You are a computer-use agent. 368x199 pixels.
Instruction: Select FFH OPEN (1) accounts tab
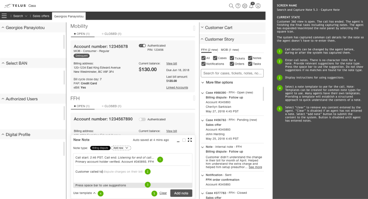click(x=82, y=106)
